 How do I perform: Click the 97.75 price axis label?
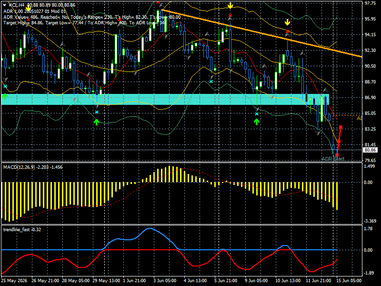(x=370, y=3)
